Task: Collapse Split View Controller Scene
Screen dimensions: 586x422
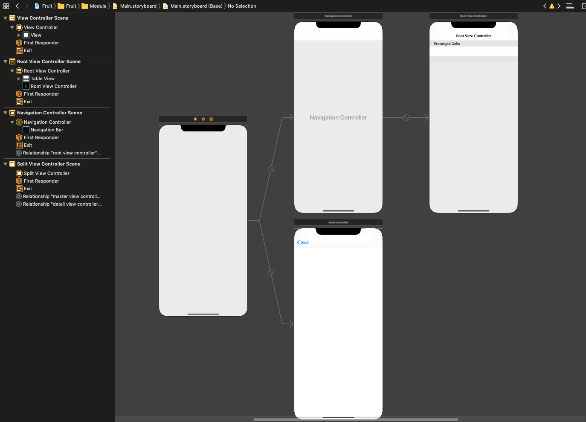Action: (x=5, y=164)
